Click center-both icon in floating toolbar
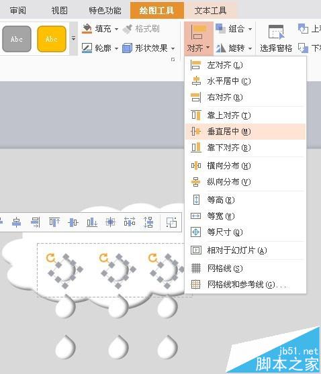Viewport: 321px width, 374px height. click(x=110, y=222)
